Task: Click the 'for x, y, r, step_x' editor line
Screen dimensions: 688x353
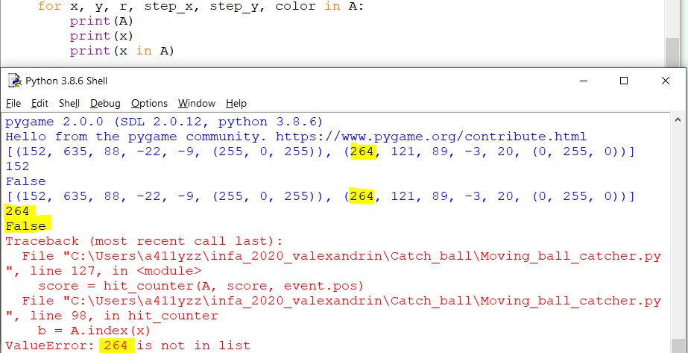Action: point(201,6)
